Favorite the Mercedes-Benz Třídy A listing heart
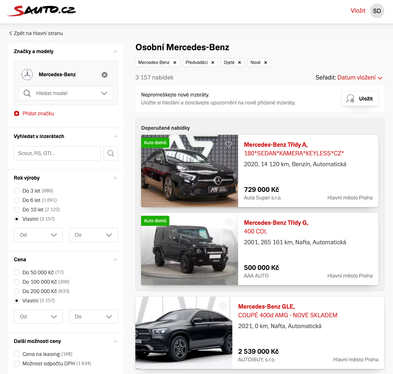 tap(229, 144)
